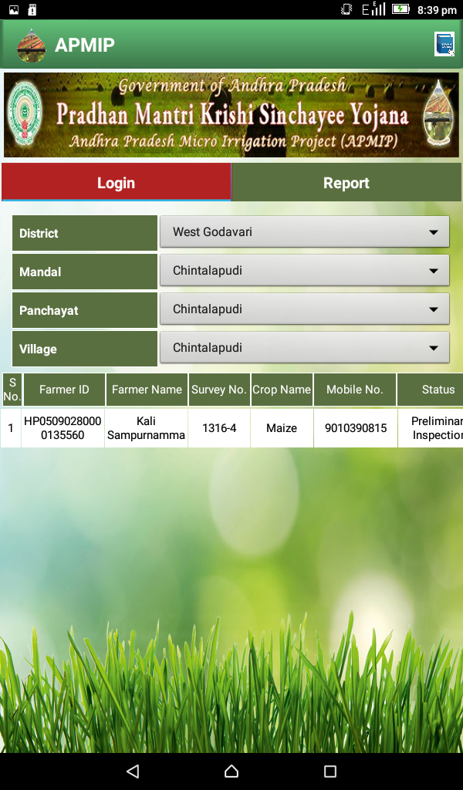
Task: Click the Crop Name column header
Action: pos(282,390)
